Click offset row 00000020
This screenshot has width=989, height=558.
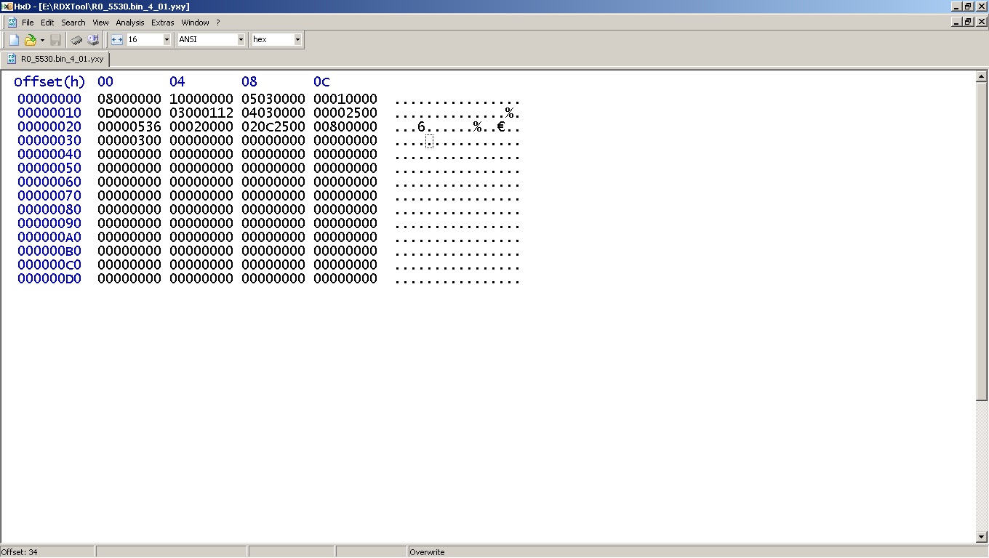tap(49, 126)
